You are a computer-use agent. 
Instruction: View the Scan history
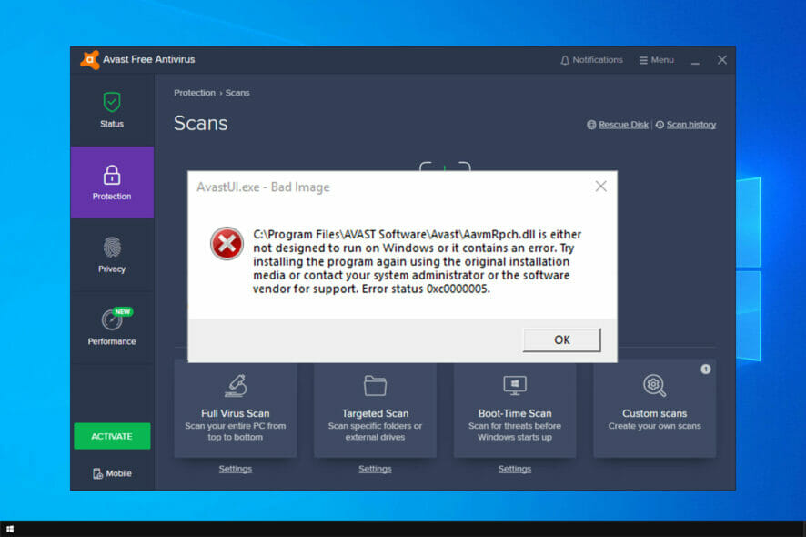tap(690, 125)
